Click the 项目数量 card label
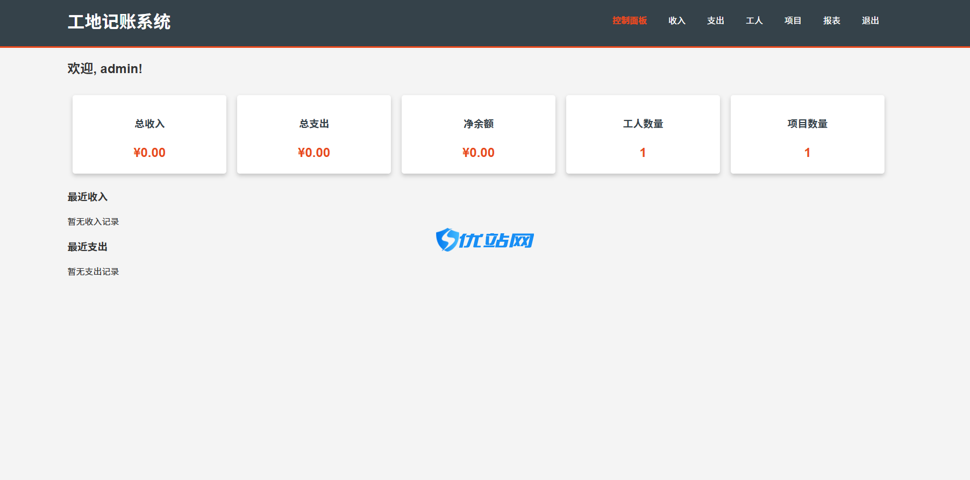The height and width of the screenshot is (480, 970). tap(808, 124)
